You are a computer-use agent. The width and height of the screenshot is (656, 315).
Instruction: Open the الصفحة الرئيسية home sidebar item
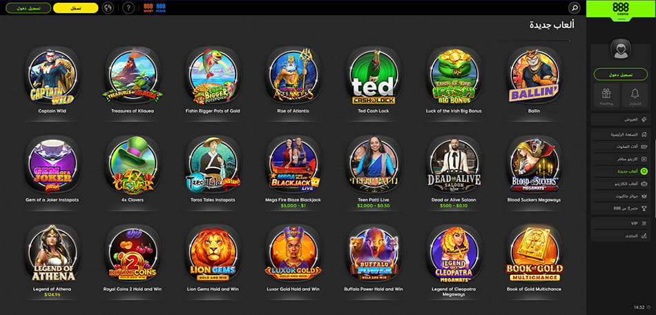coord(621,134)
